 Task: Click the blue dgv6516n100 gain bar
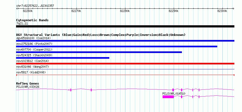point(125,41)
